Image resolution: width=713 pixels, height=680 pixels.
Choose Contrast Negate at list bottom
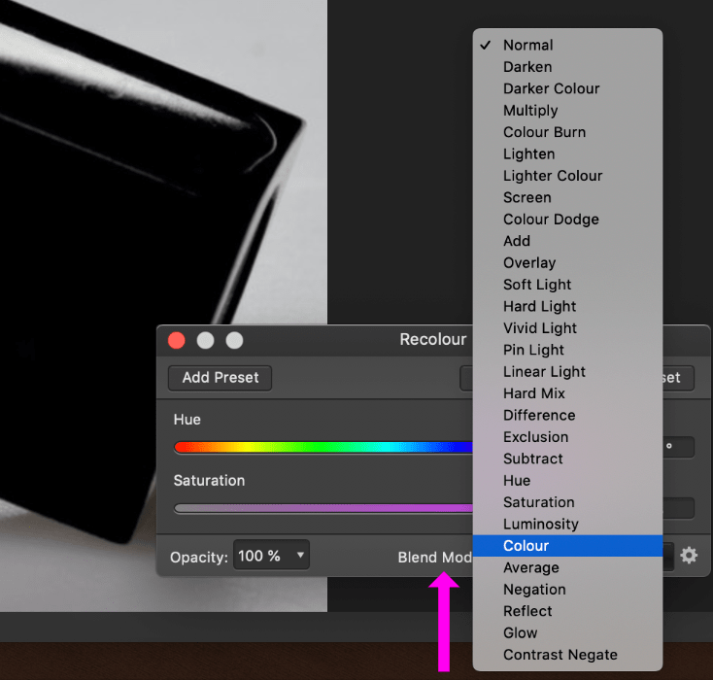coord(560,655)
